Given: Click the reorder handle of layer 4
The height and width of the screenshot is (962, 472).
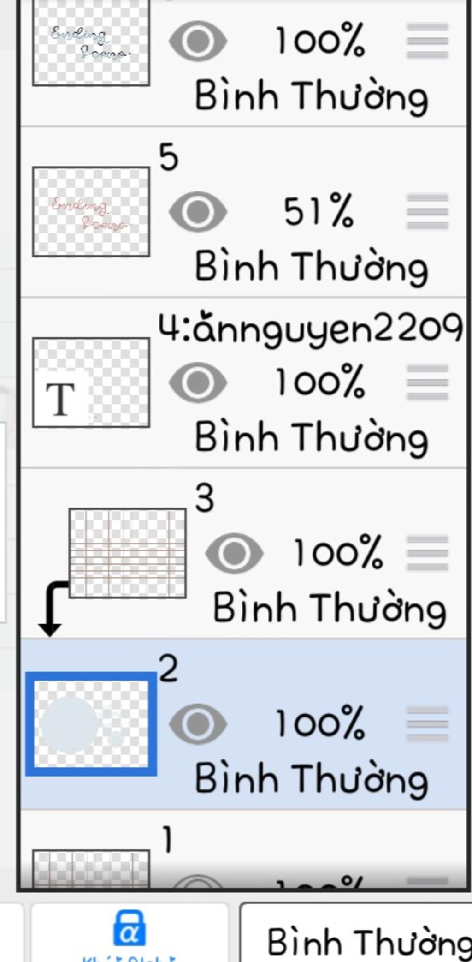Looking at the screenshot, I should point(427,382).
